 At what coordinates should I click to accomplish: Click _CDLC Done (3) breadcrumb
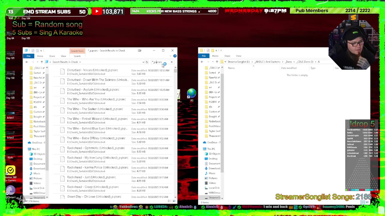click(305, 62)
